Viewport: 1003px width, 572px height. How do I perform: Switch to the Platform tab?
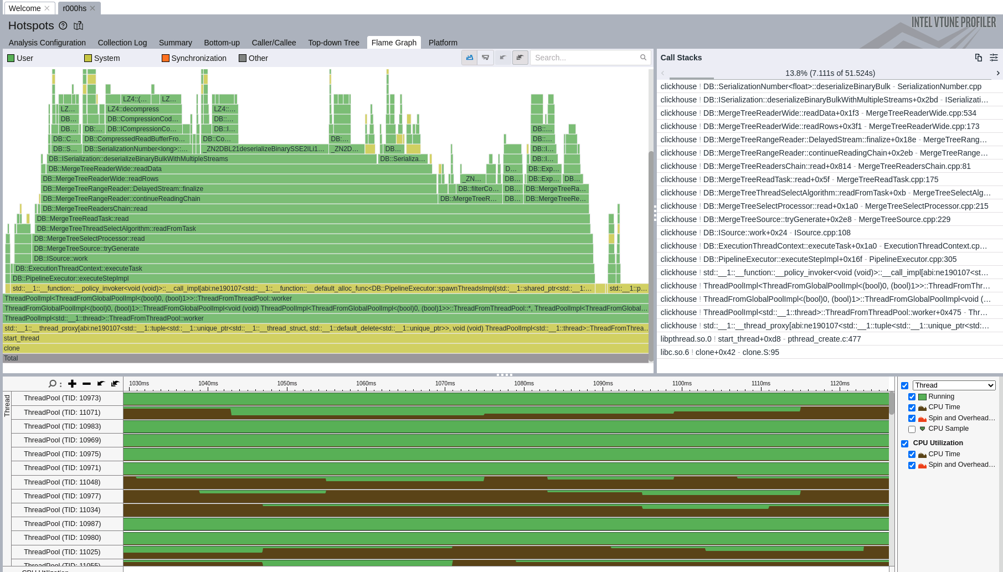coord(443,43)
